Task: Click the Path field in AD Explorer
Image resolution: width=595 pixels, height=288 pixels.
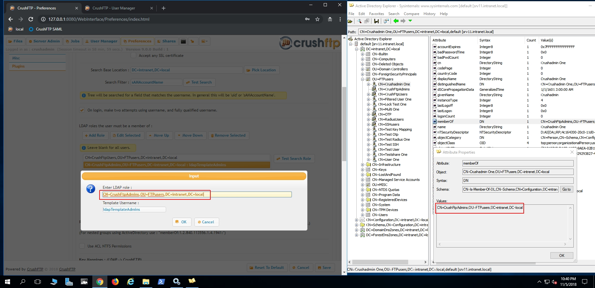Action: [x=477, y=32]
